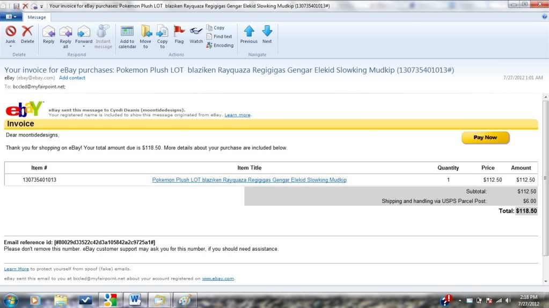Image resolution: width=549 pixels, height=308 pixels.
Task: Open Windows Media Player from taskbar
Action: (x=35, y=301)
